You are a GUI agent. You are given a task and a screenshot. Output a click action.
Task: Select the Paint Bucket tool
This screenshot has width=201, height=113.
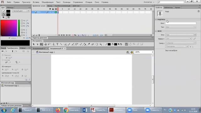click(84, 44)
